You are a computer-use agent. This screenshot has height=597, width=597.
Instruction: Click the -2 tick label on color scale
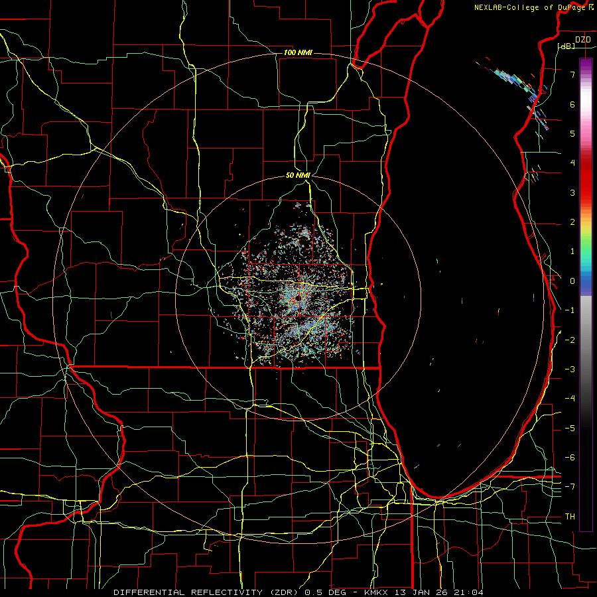570,340
